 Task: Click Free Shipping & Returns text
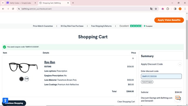click(x=101, y=26)
